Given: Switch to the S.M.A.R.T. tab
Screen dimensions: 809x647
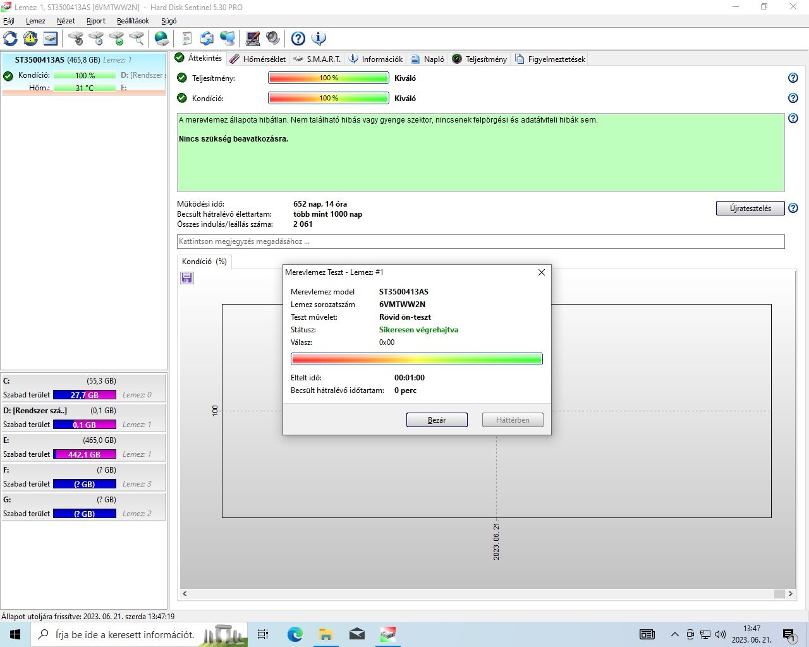Looking at the screenshot, I should [317, 59].
